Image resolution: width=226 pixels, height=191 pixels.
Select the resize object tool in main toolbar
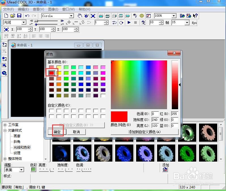93,16
